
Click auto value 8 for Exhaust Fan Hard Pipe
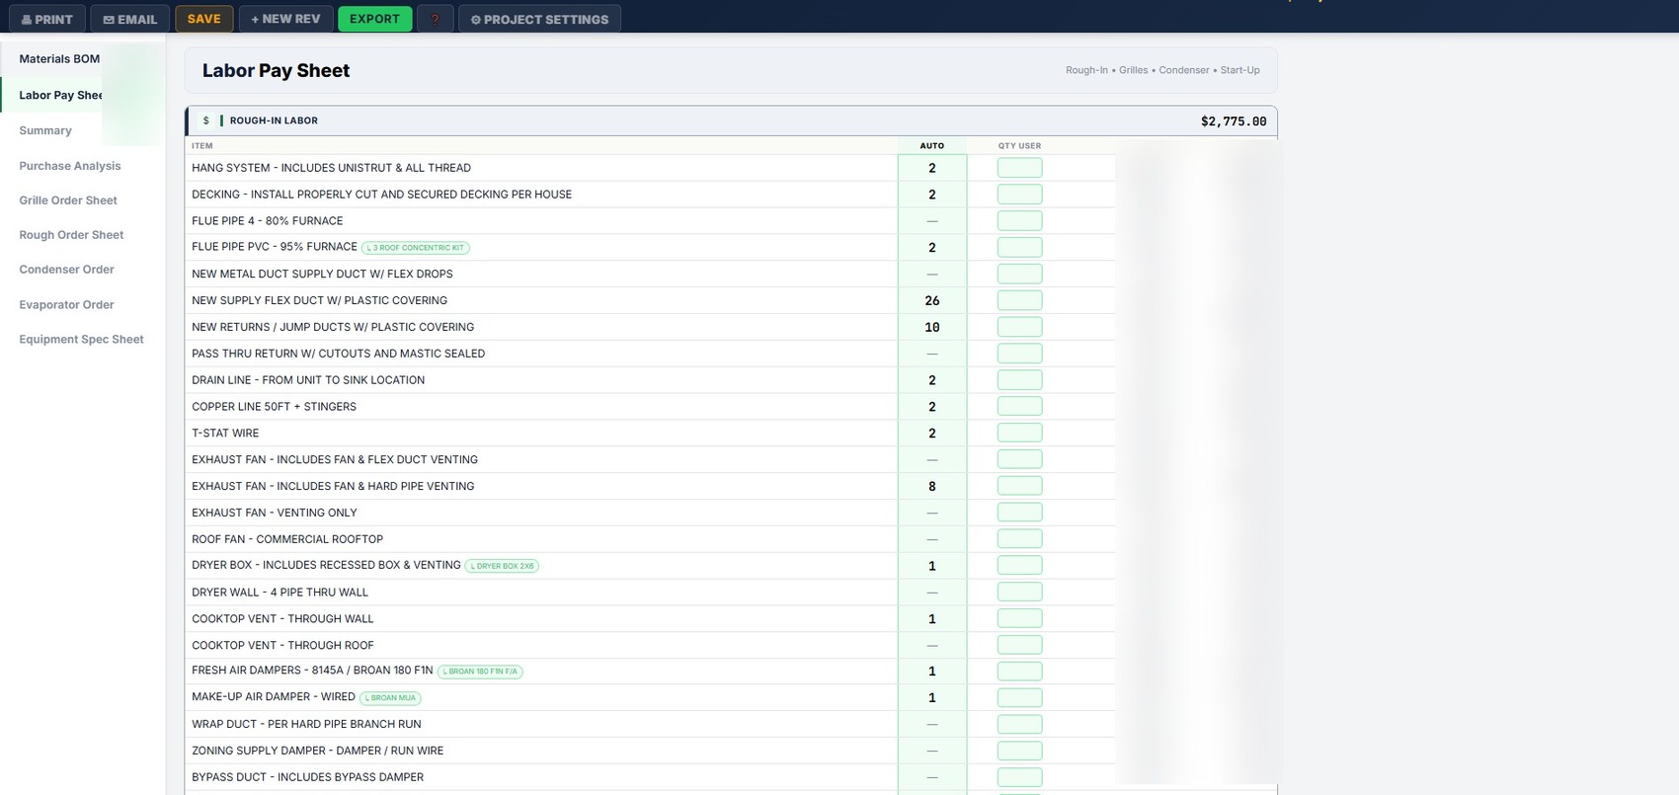(x=931, y=486)
